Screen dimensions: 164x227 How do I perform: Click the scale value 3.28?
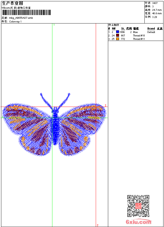coord(154,17)
